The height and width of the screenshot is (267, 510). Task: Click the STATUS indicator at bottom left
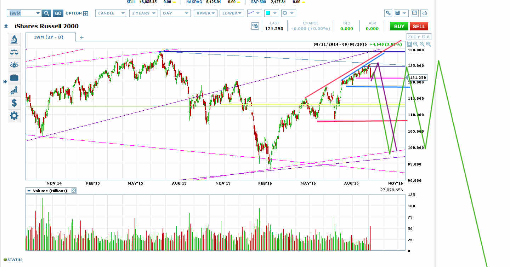click(13, 260)
